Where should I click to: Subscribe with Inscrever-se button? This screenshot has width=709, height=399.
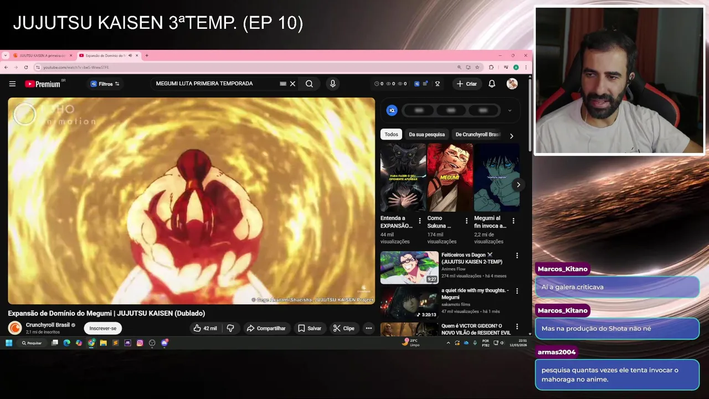click(x=103, y=328)
